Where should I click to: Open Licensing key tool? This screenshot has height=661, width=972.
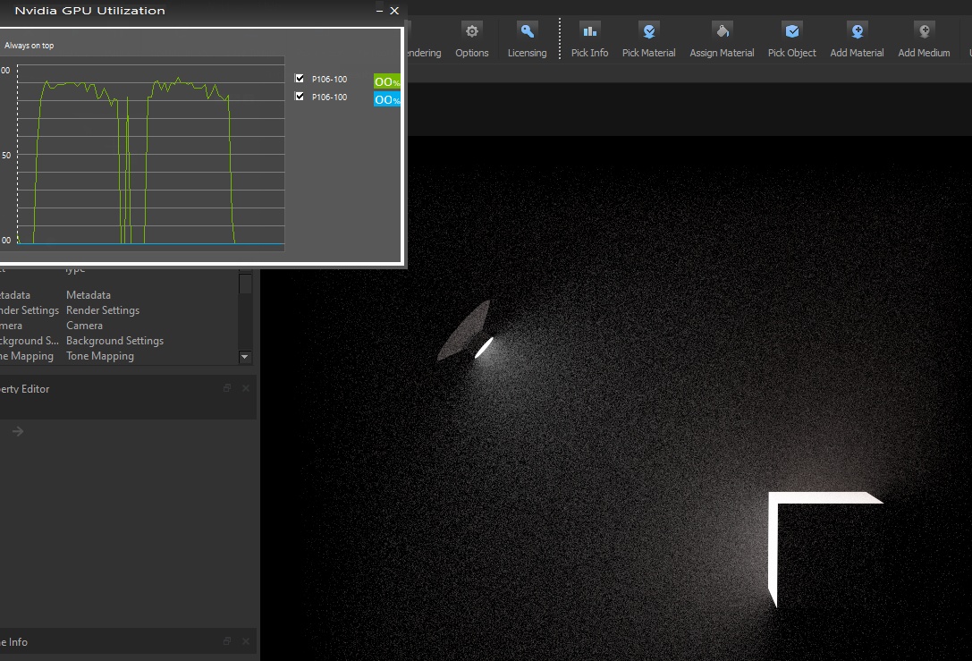tap(527, 39)
